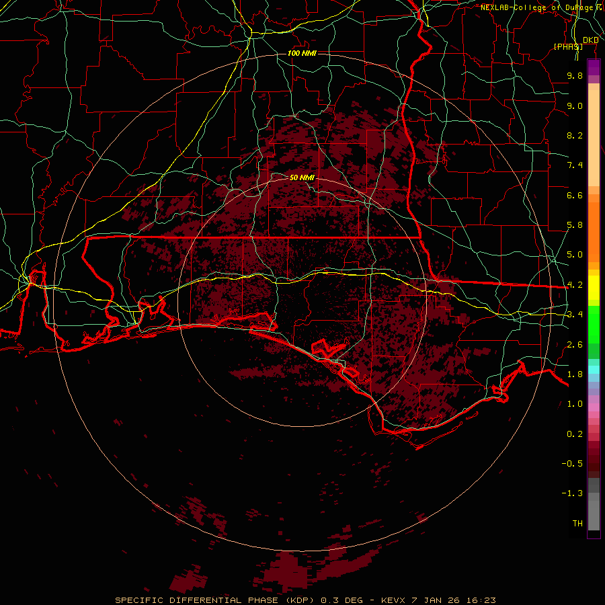
Task: Click the 0.2 value on the color scale
Action: tap(575, 434)
